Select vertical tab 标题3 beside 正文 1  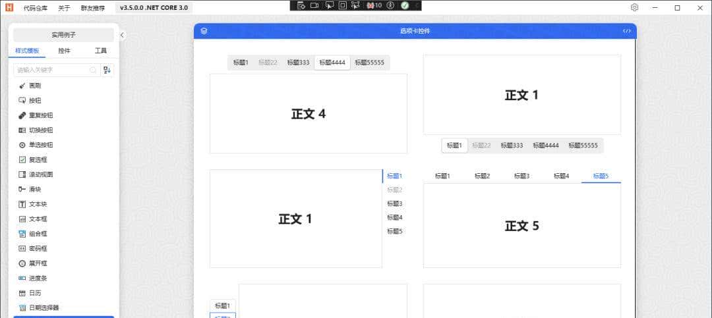tap(395, 203)
